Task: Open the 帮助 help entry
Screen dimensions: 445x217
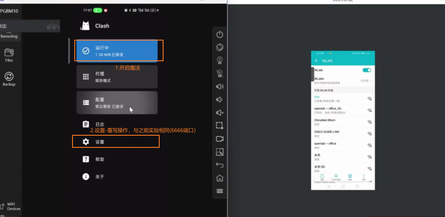Action: pos(117,159)
